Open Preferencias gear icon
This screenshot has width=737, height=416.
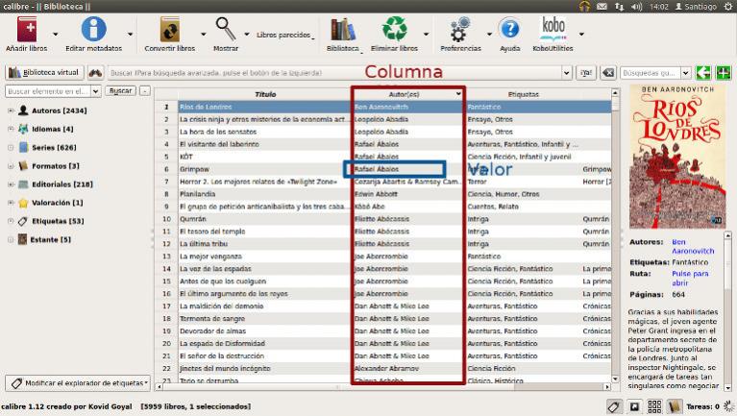coord(459,30)
